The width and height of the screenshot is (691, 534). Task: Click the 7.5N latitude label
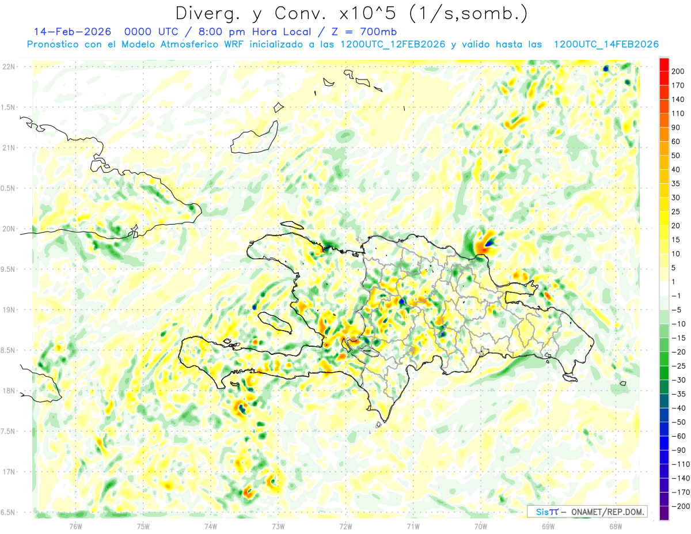point(7,431)
